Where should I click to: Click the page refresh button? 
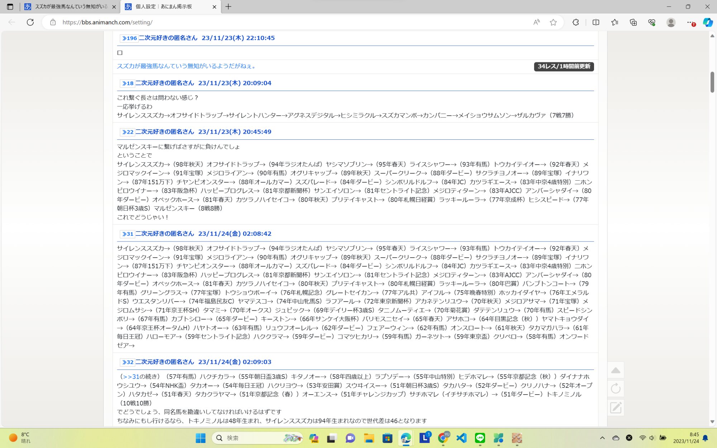pyautogui.click(x=30, y=22)
